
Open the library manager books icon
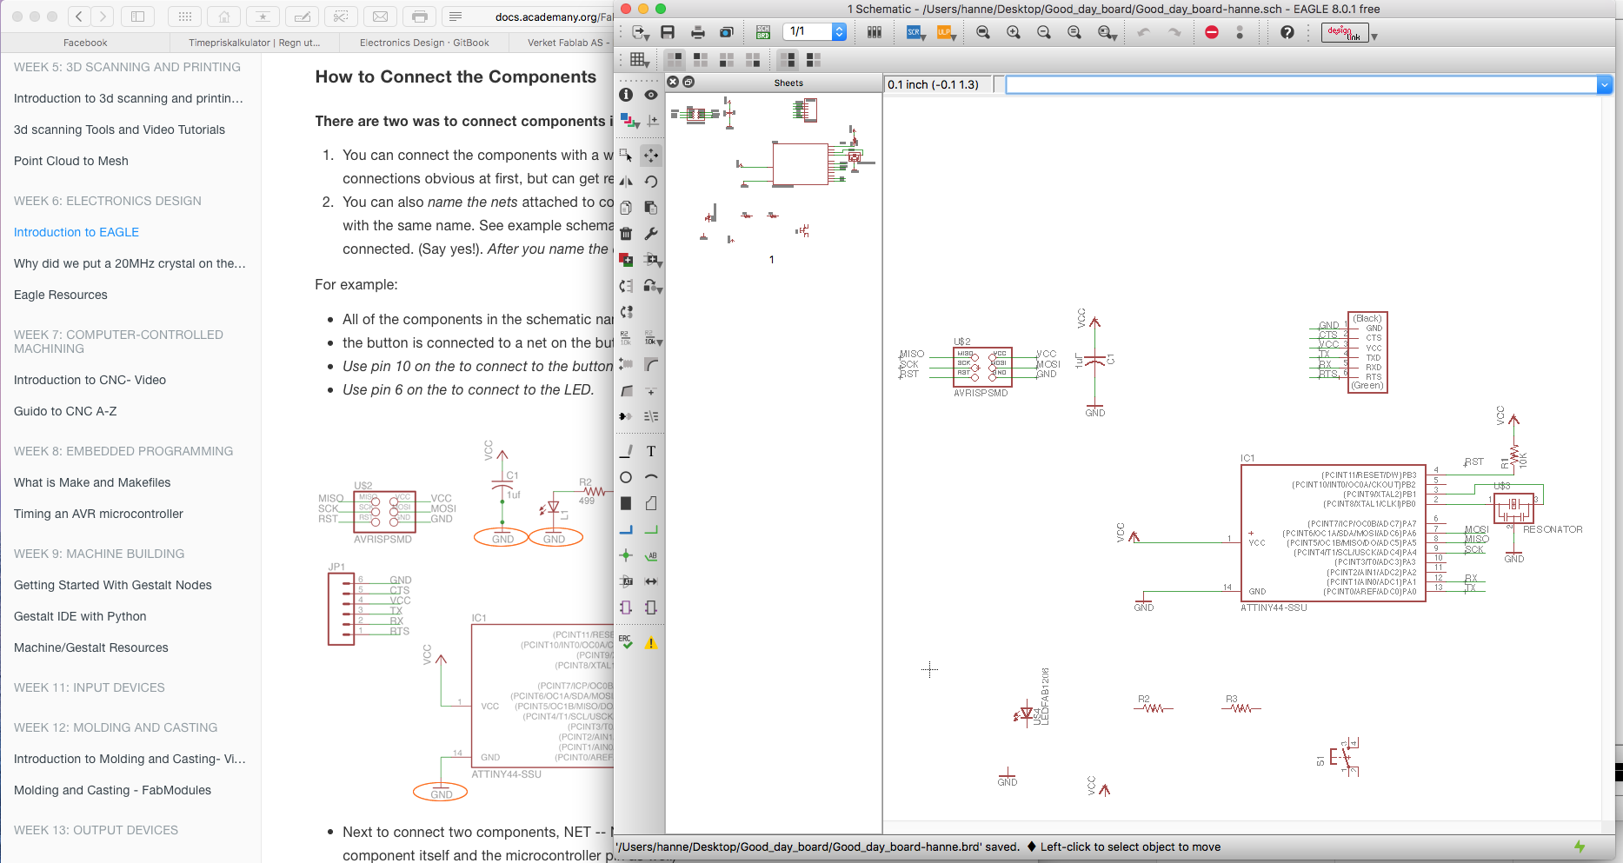click(875, 32)
